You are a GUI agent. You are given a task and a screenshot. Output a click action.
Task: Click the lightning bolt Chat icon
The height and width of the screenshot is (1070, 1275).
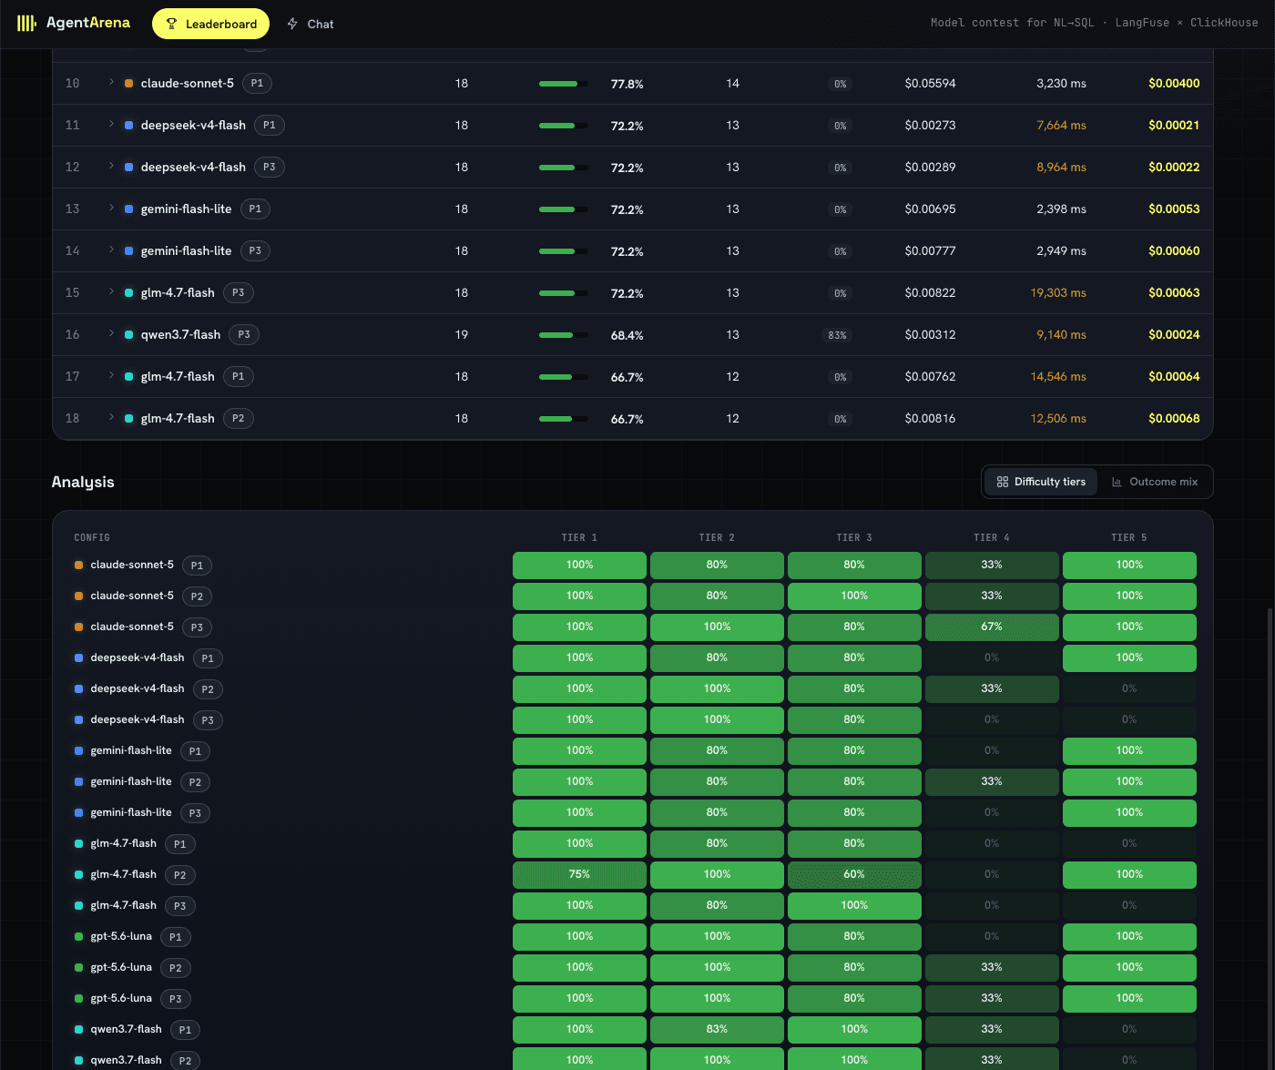click(x=292, y=24)
